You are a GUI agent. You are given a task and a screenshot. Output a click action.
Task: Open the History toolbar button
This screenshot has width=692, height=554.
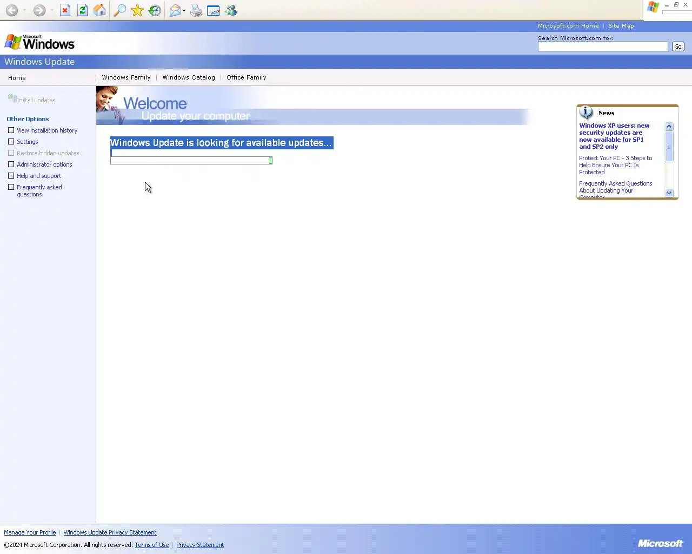(155, 10)
